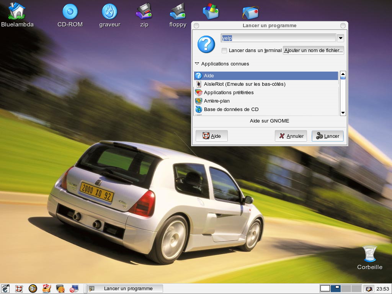Click 'Lancer un programme' taskbar window button
392x294 pixels.
tap(126, 289)
